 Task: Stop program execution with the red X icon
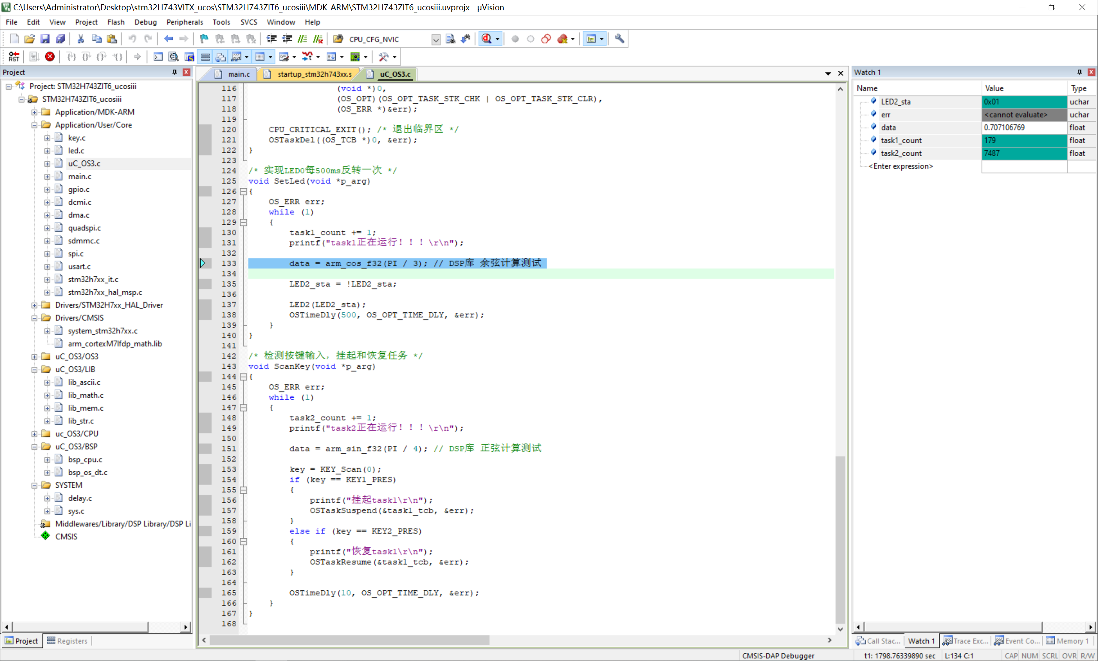pos(50,57)
